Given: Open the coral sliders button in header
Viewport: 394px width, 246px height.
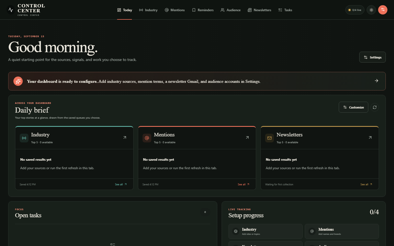Looking at the screenshot, I should [x=383, y=10].
